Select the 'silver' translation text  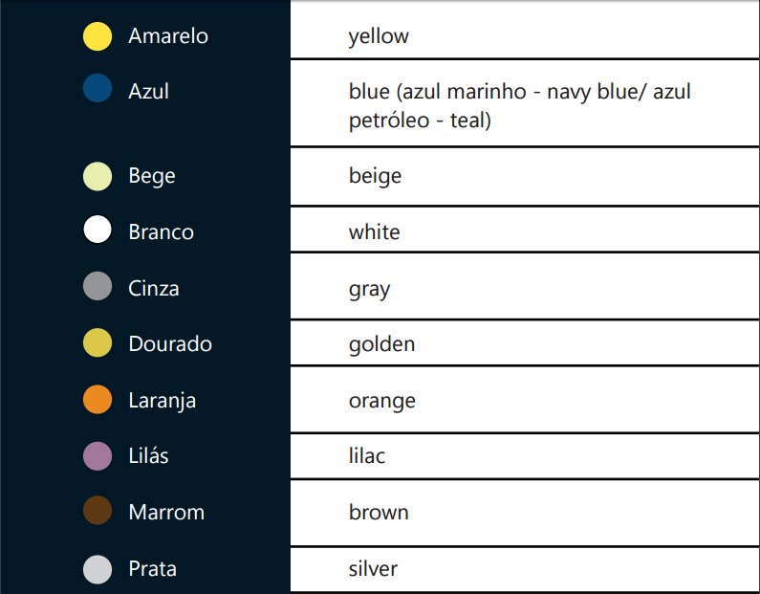pos(373,568)
